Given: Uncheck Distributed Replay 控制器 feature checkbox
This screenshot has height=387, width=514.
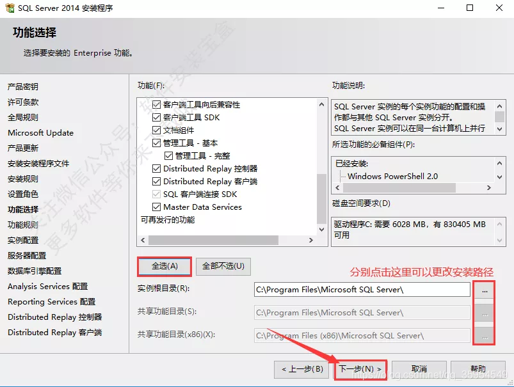Looking at the screenshot, I should (157, 169).
